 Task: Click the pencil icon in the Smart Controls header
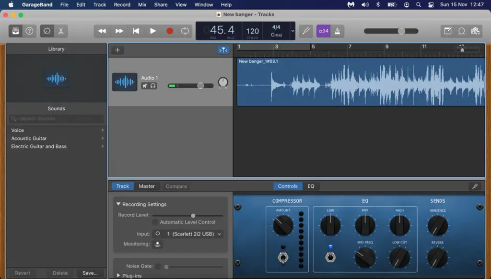click(x=475, y=186)
